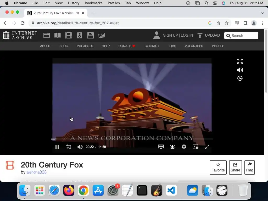Screen dimensions: 268x201
Task: Click the user avatar icon beside Sign Up
Action: [x=157, y=35]
